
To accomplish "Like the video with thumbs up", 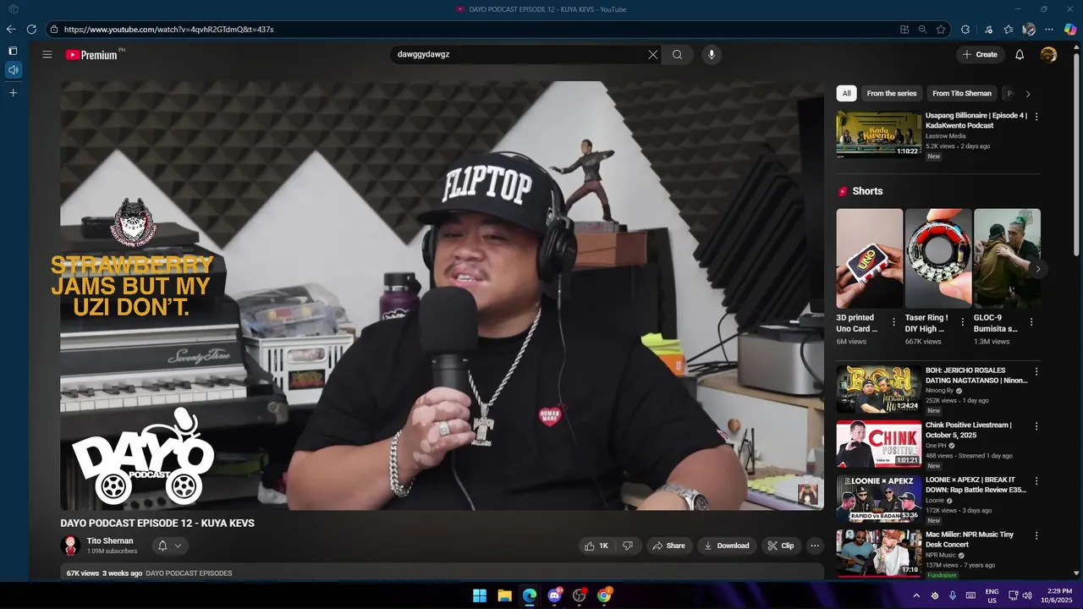I will (x=596, y=546).
